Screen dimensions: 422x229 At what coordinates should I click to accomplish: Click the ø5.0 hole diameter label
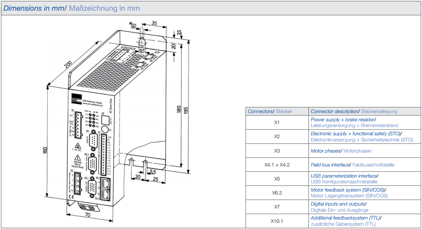(x=133, y=25)
